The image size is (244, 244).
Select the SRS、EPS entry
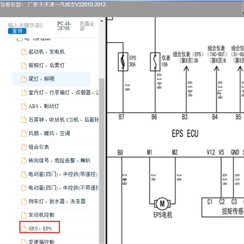pos(40,228)
